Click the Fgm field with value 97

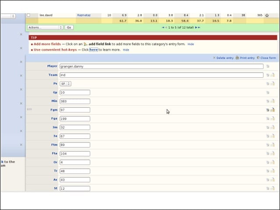pyautogui.click(x=75, y=110)
